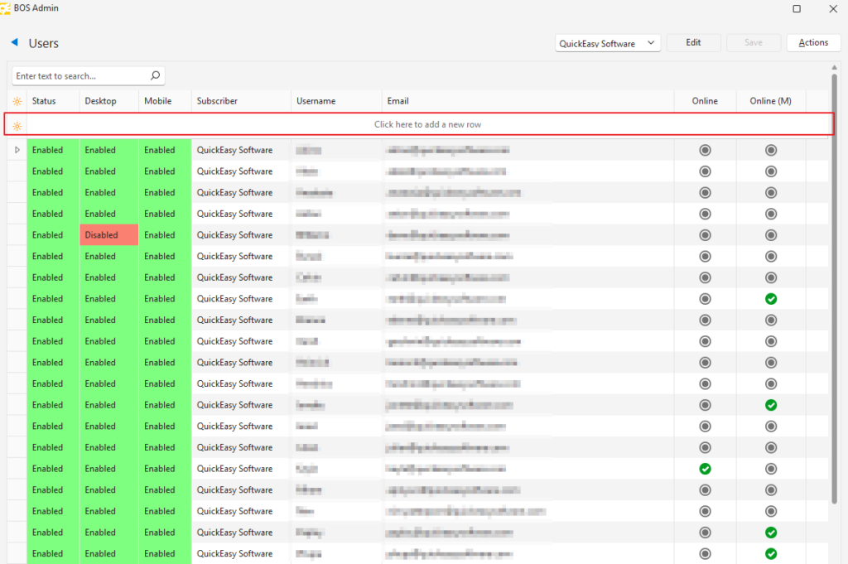Expand the first user row with triangle
Screen dimensions: 848x564
point(17,150)
